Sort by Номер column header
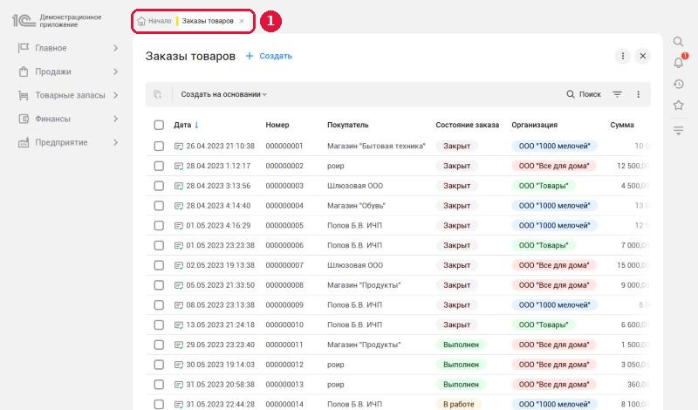Viewport: 698px width, 410px height. pos(277,125)
